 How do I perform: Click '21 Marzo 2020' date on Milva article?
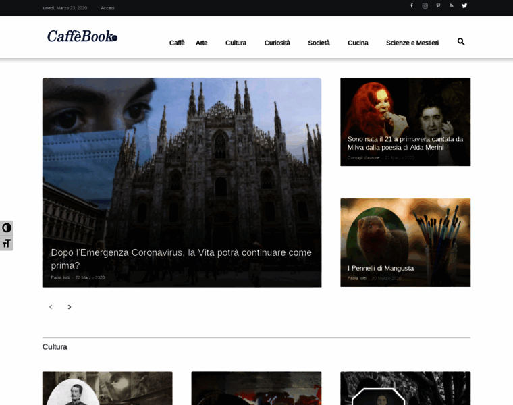point(400,158)
